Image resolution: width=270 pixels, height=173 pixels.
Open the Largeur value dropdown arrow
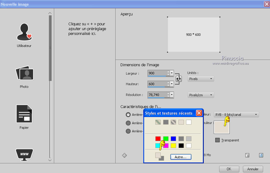pyautogui.click(x=172, y=73)
